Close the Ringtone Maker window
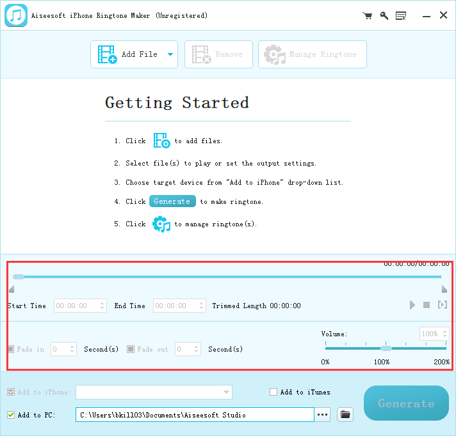This screenshot has height=436, width=456. [443, 15]
